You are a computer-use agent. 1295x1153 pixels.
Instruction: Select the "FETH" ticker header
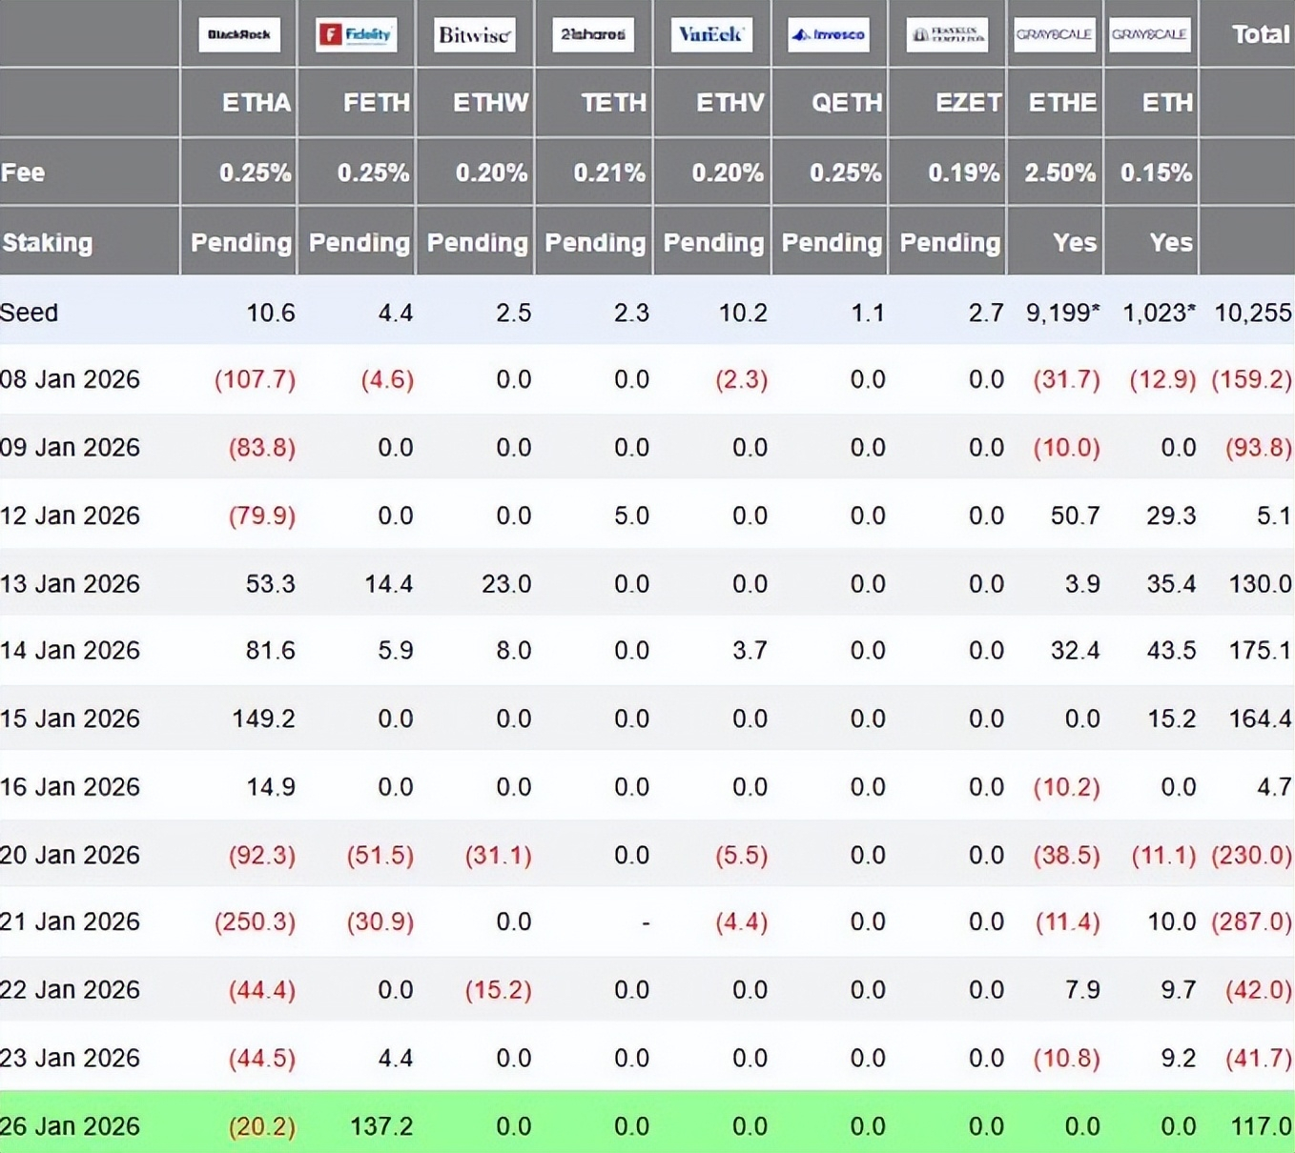click(x=377, y=103)
